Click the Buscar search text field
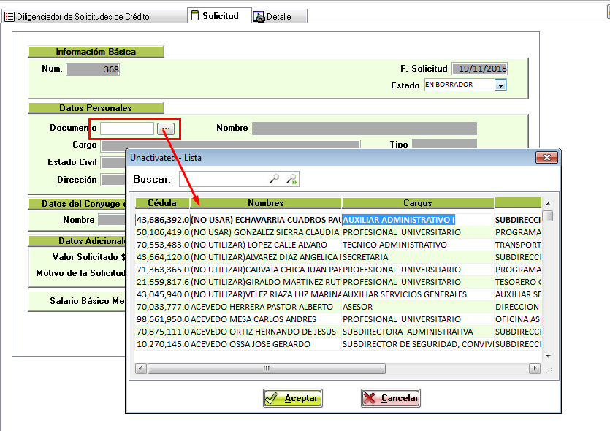Viewport: 610px width, 431px height. (223, 179)
